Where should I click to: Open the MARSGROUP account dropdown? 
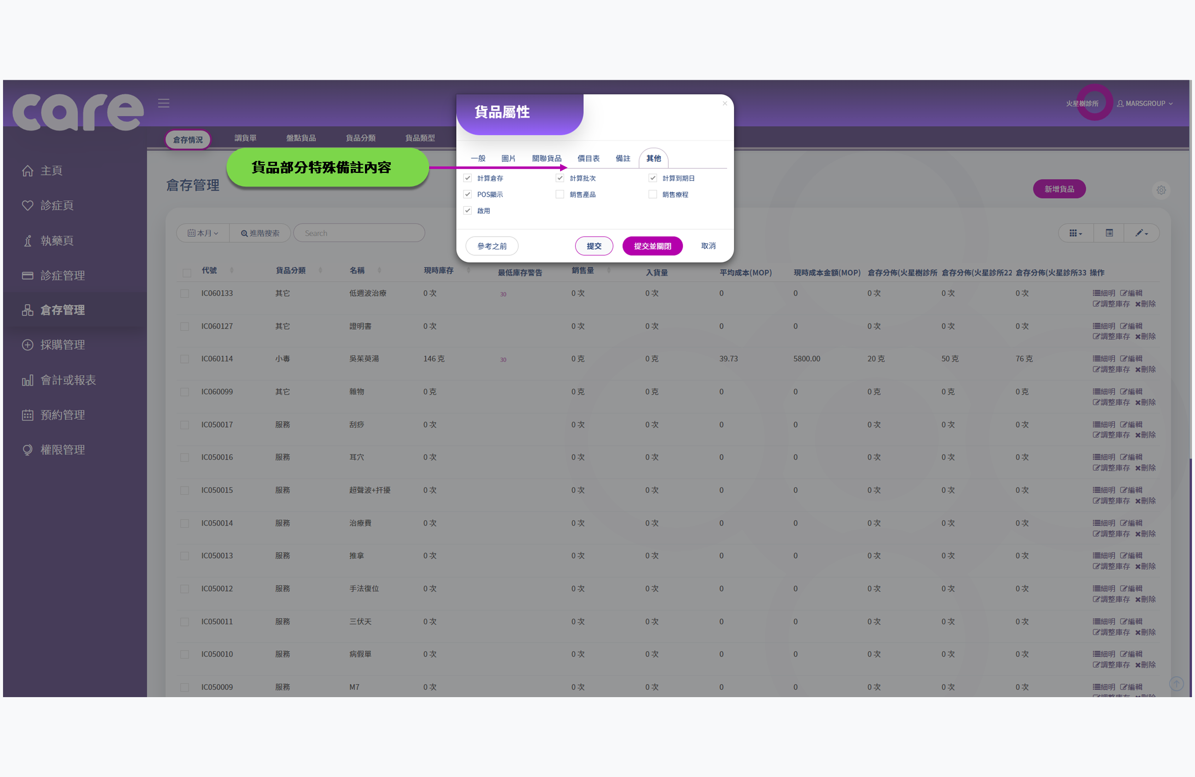tap(1145, 103)
